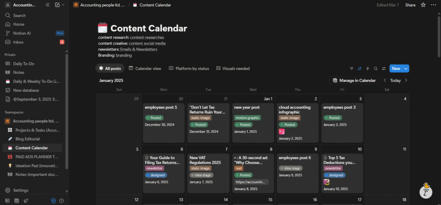Image resolution: width=441 pixels, height=205 pixels.
Task: Collapse the sidebar with double-chevron icon
Action: point(47,5)
